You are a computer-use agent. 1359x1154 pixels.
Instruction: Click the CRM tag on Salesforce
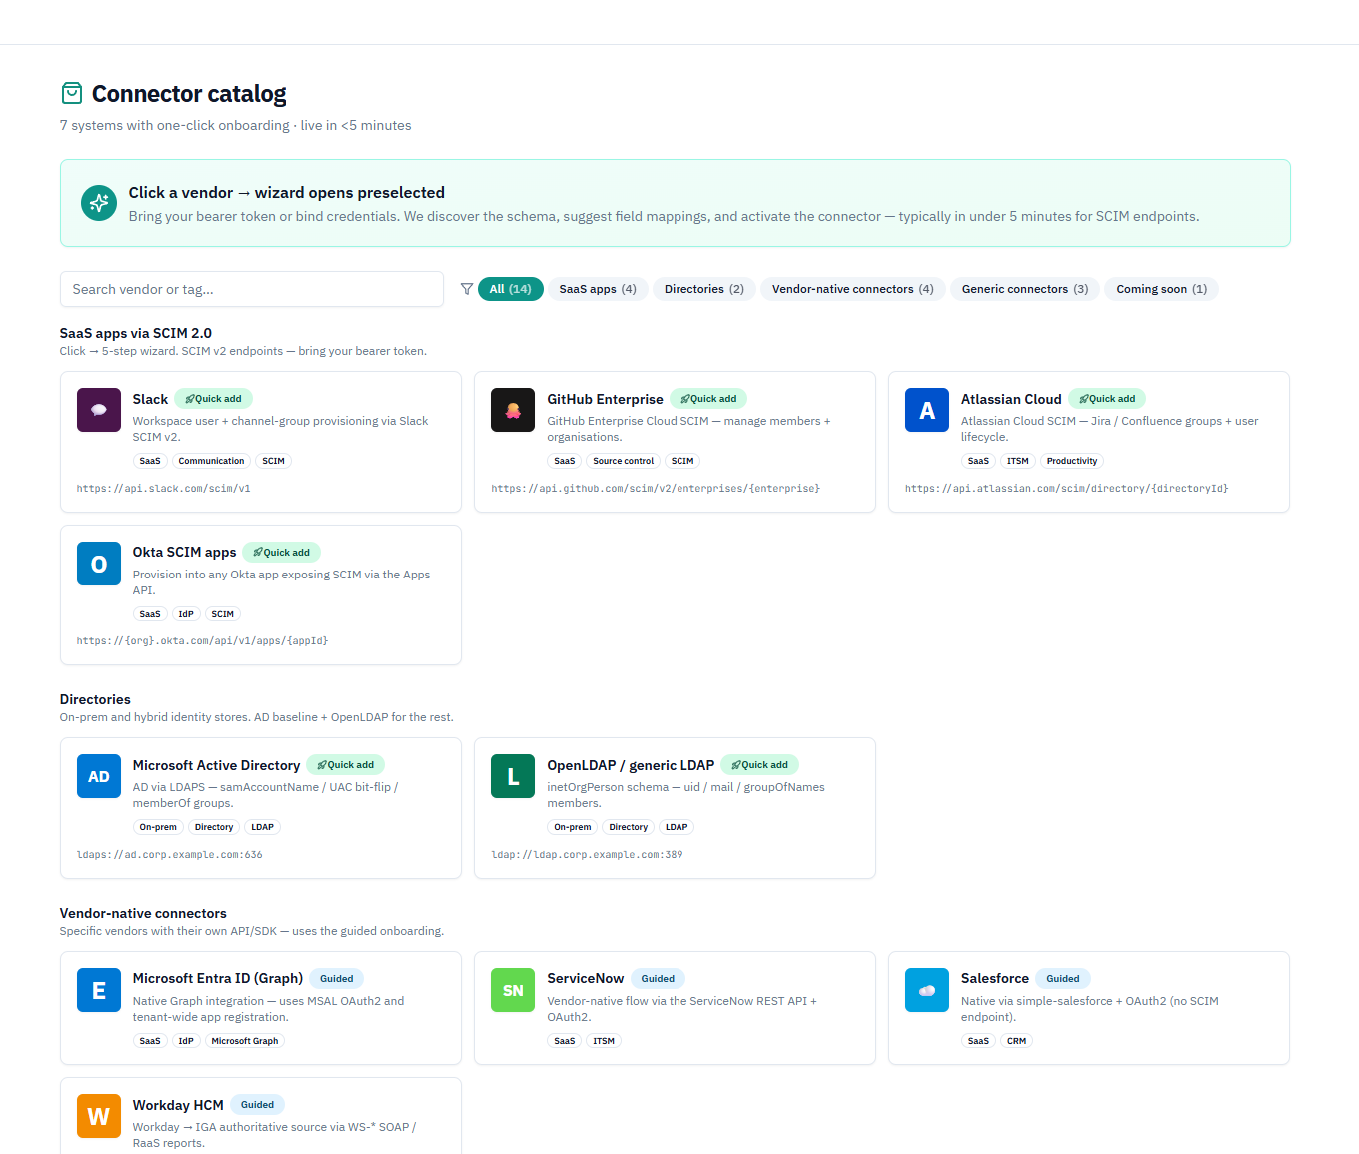click(x=1016, y=1041)
